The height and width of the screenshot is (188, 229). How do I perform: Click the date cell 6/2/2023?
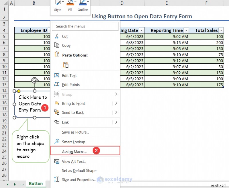coord(132,67)
